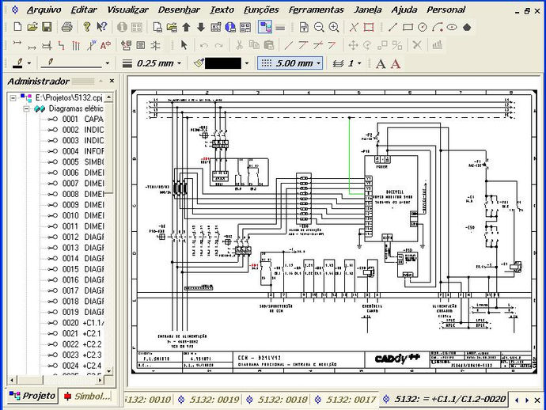Open the Funções menu
The width and height of the screenshot is (546, 410).
(x=261, y=9)
